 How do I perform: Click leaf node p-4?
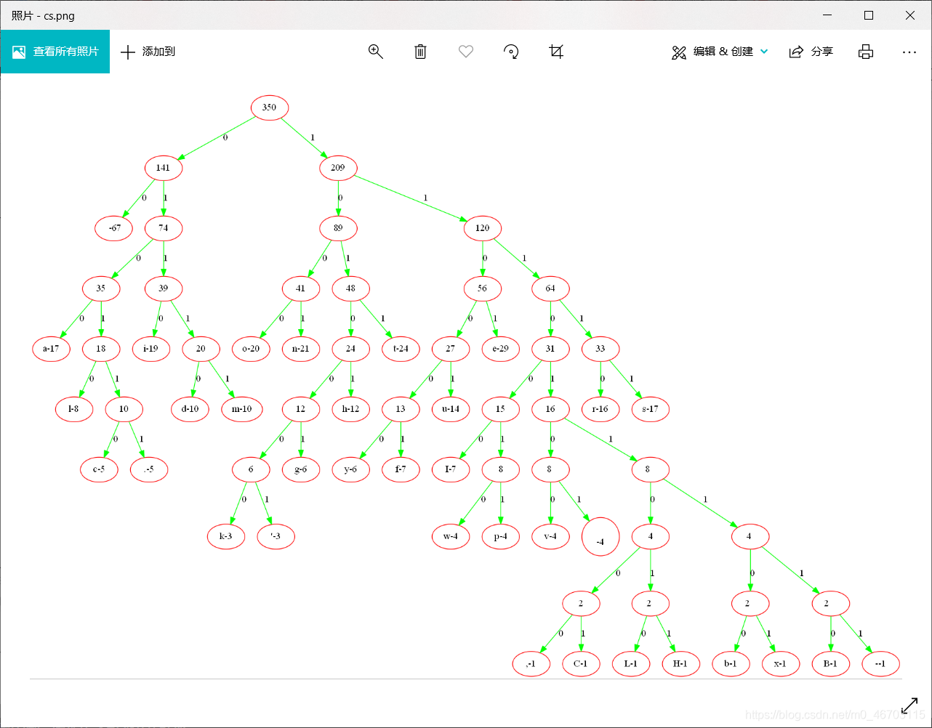point(500,537)
